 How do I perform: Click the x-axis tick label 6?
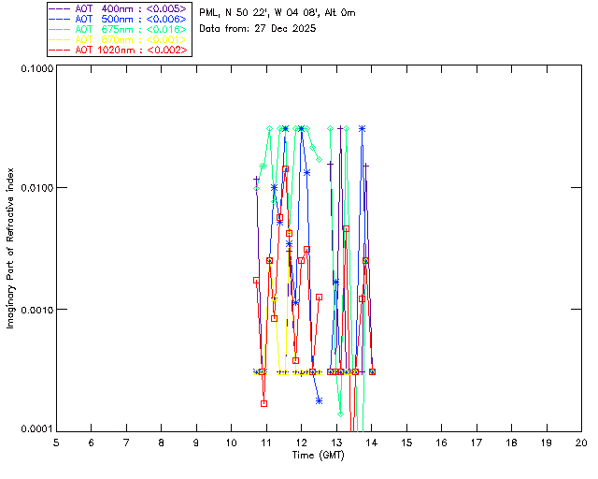tap(92, 443)
